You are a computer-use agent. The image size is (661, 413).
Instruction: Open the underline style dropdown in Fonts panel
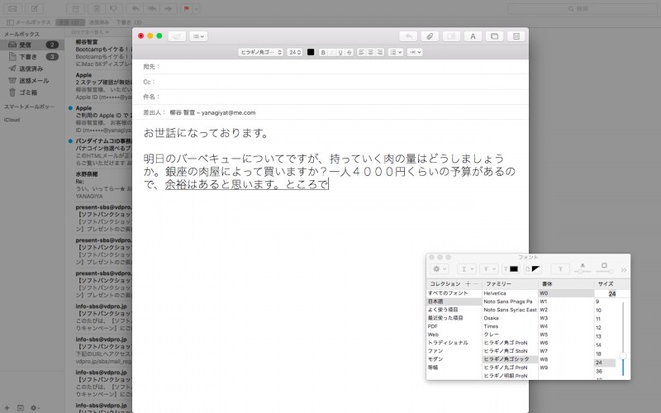(x=466, y=269)
